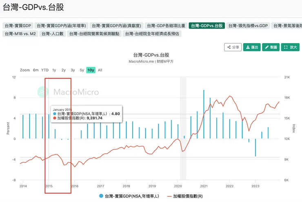Set chart zoom to 3y
302x202 pixels.
[x=73, y=70]
